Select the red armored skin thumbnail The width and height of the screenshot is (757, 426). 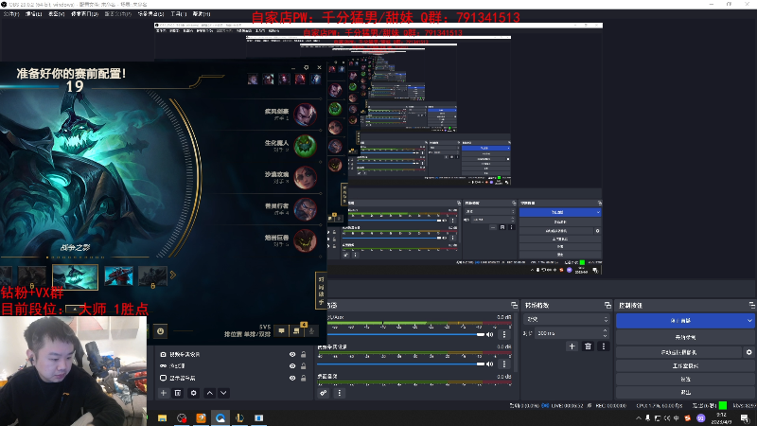119,276
